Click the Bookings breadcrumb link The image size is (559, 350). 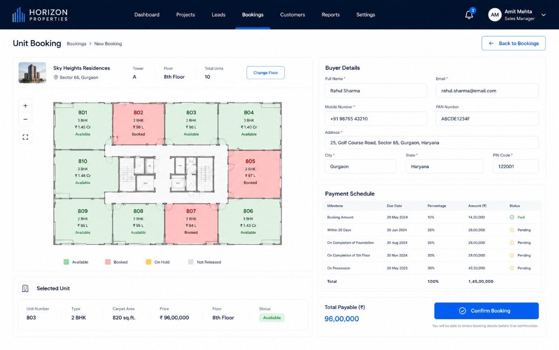point(76,44)
